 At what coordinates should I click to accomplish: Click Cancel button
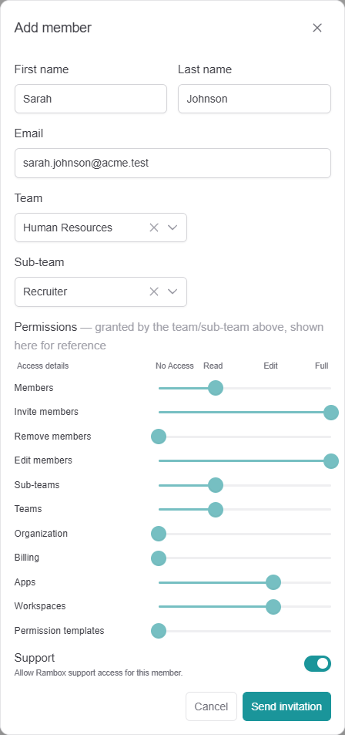click(x=211, y=706)
